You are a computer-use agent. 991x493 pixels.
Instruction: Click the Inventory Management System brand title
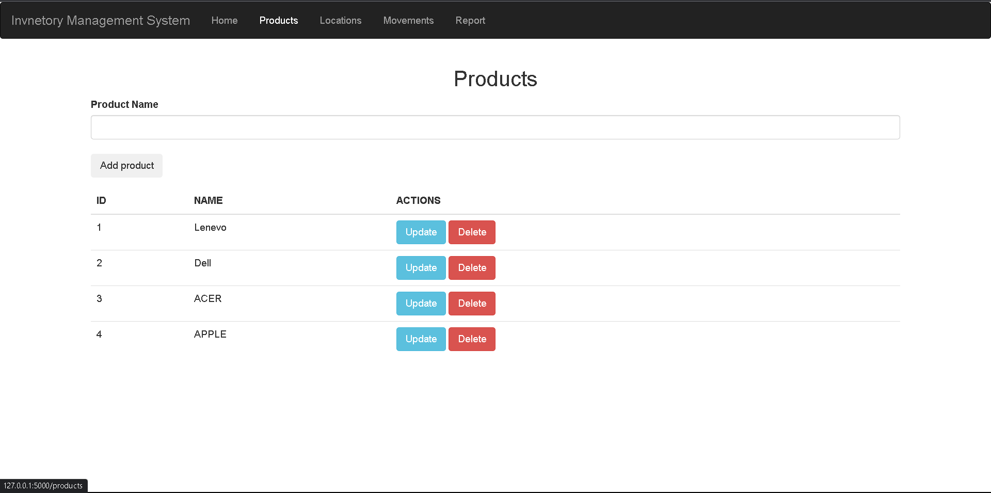(x=101, y=20)
